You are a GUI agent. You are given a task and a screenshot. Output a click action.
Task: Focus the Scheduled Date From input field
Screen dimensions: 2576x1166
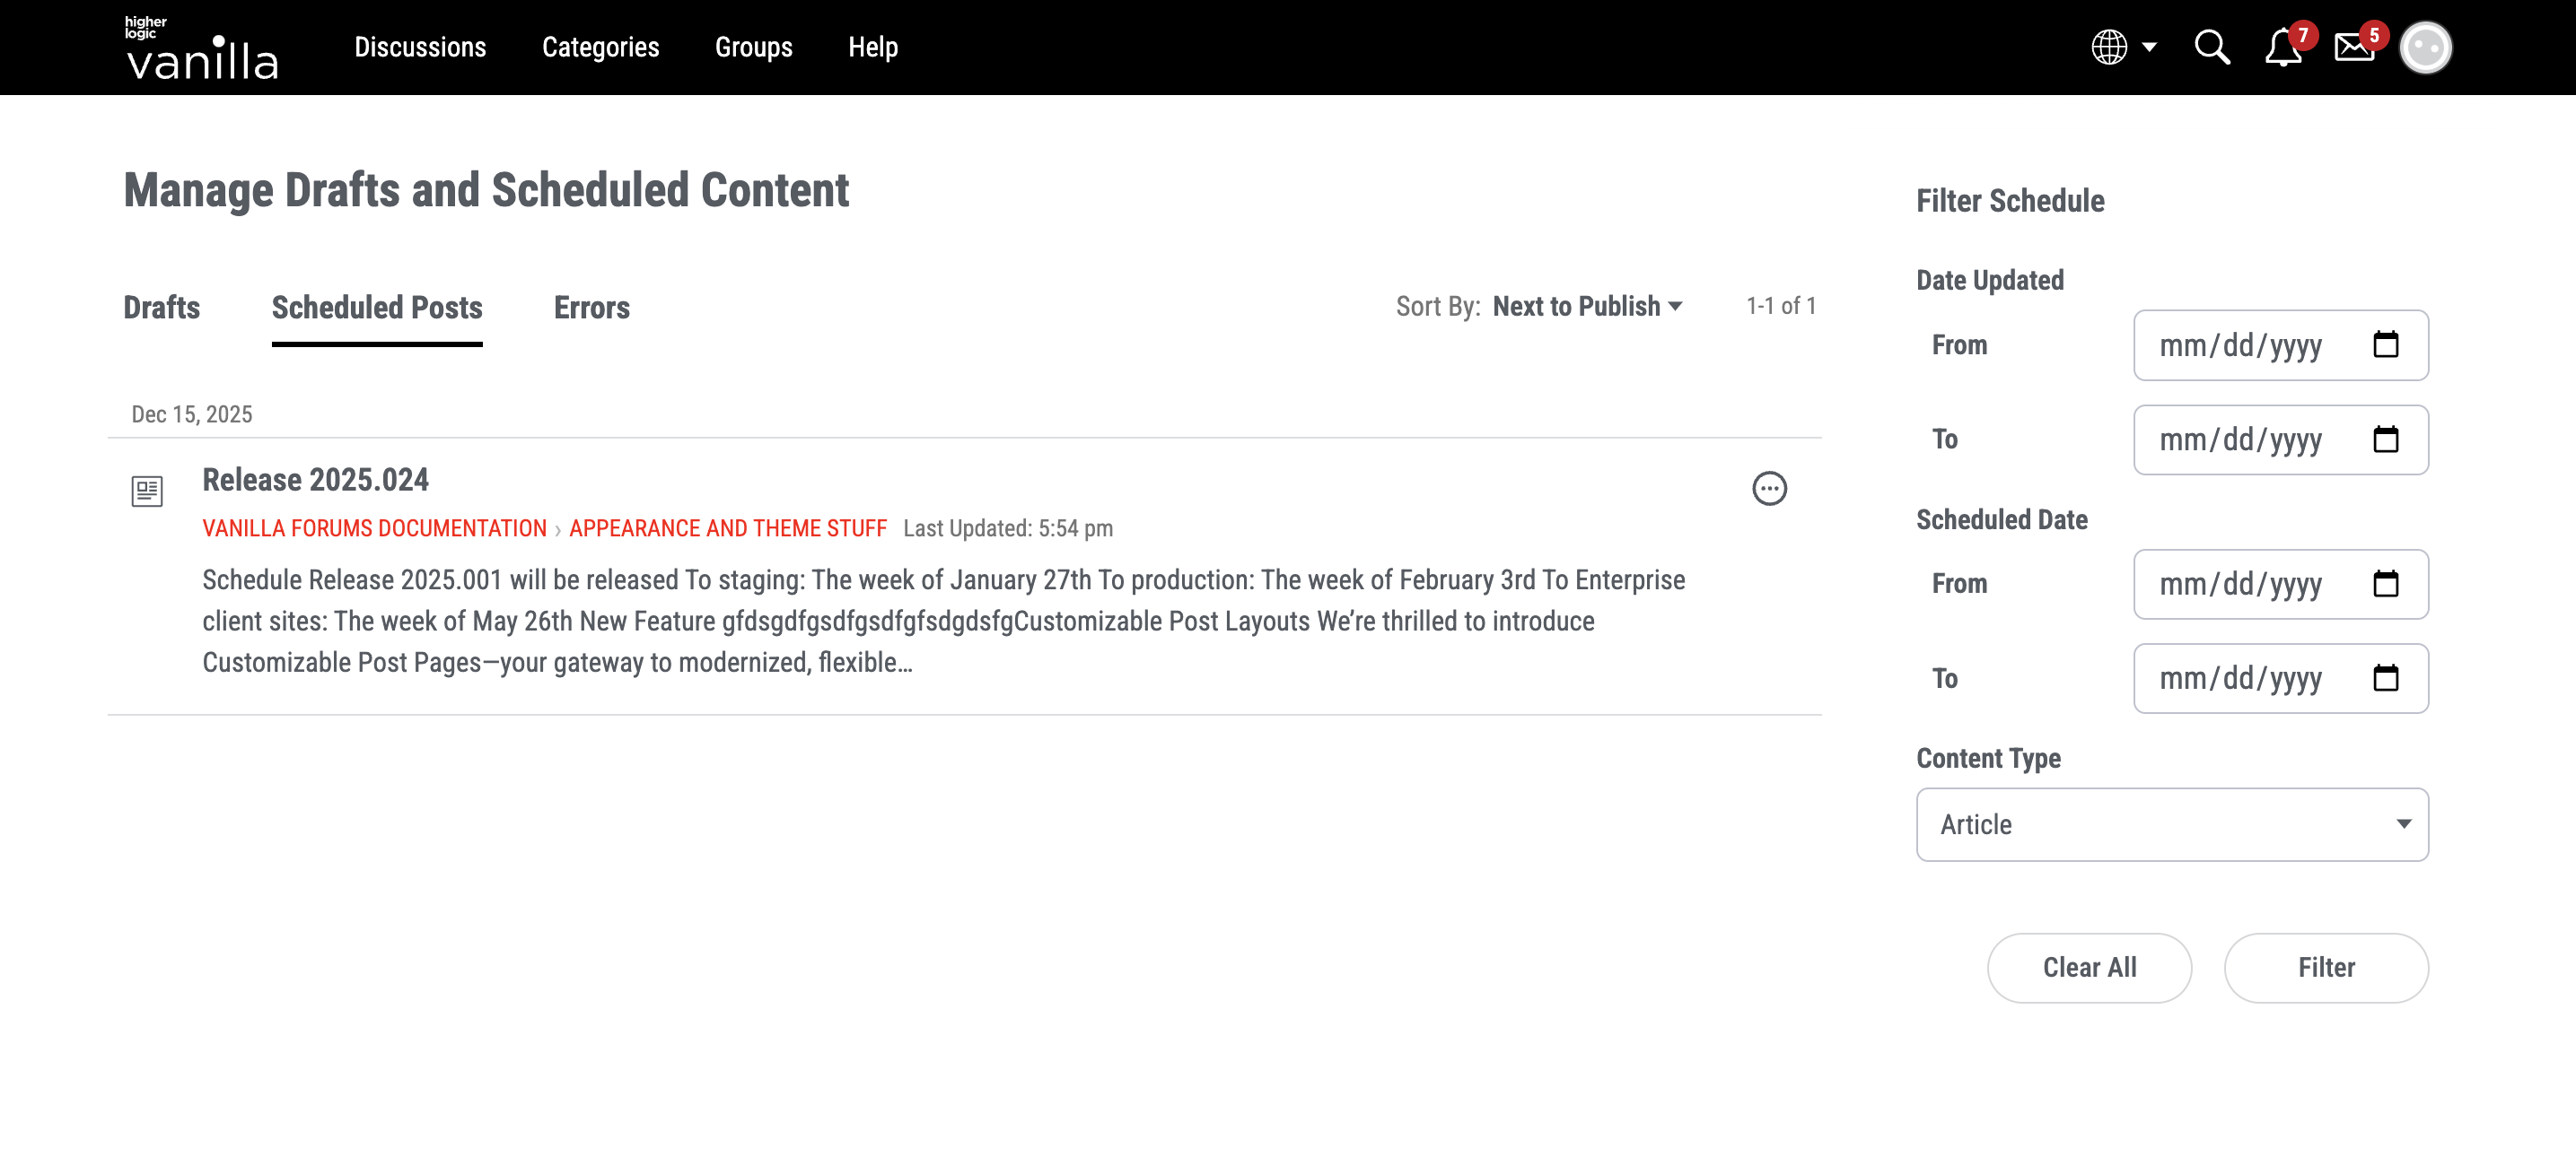coord(2240,585)
